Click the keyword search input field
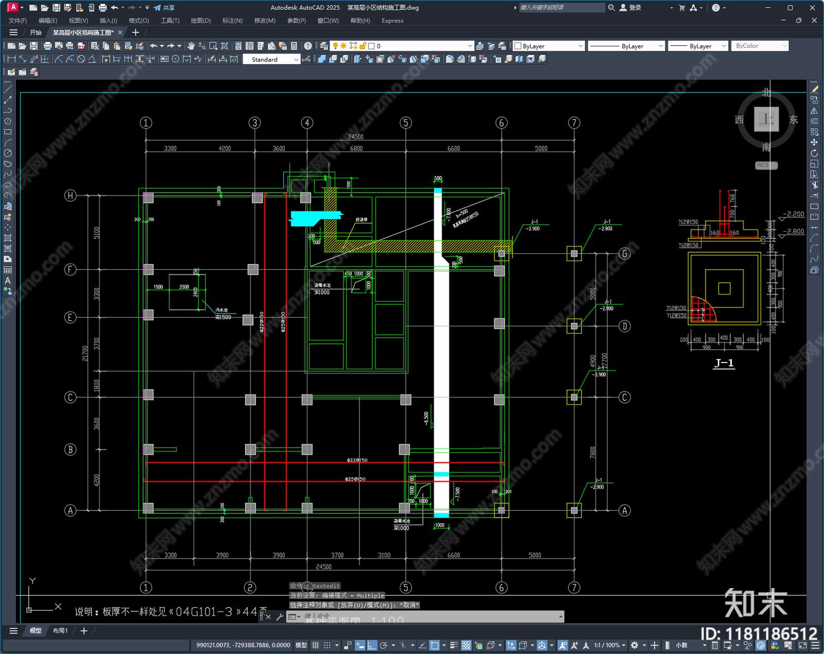Screen dimensions: 824x654 tap(561, 8)
